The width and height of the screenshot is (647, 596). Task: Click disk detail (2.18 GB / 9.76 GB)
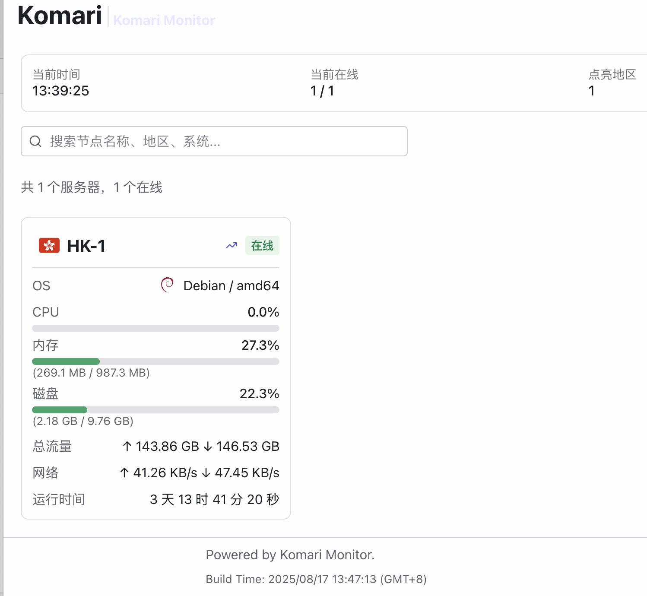click(83, 421)
